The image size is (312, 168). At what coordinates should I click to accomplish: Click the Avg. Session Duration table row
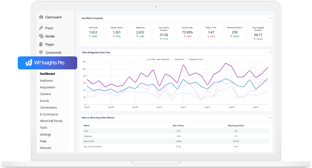pos(176,146)
